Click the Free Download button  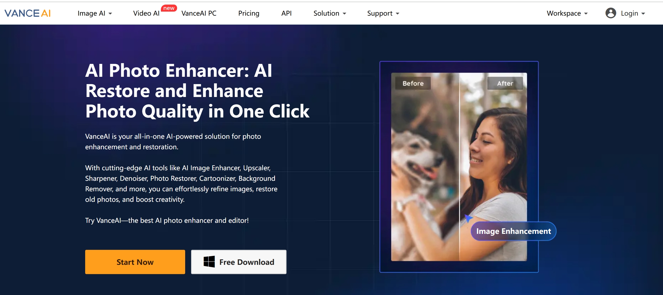[239, 262]
